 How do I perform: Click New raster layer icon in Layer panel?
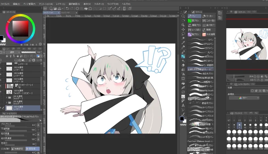[16, 60]
